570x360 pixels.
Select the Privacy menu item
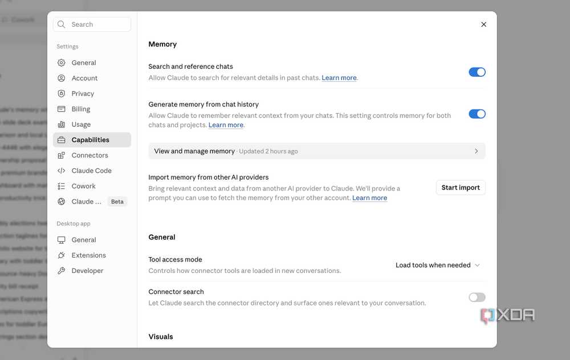tap(92, 93)
